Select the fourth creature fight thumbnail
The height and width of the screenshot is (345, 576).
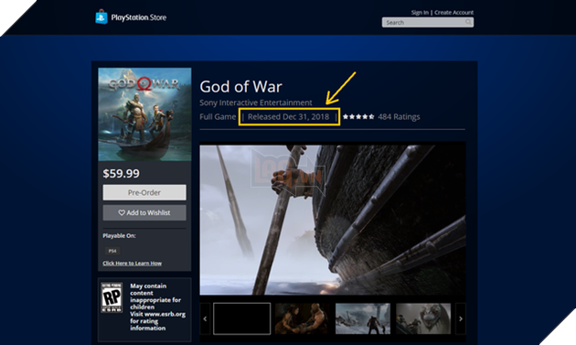click(423, 318)
